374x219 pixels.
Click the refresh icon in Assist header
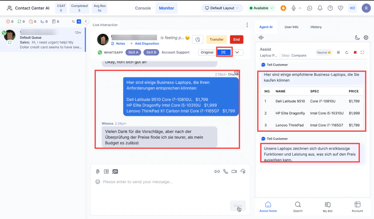(x=347, y=53)
